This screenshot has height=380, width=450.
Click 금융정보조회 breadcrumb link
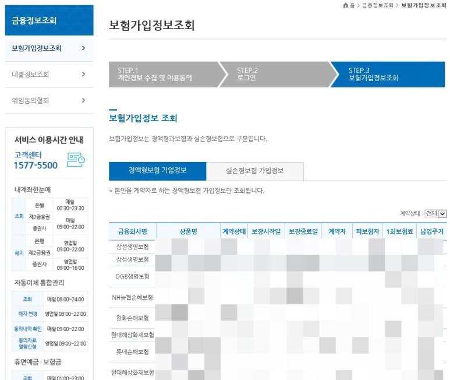coord(378,5)
